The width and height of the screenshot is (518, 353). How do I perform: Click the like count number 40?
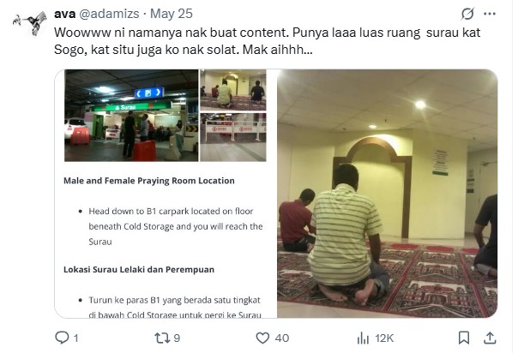point(282,338)
